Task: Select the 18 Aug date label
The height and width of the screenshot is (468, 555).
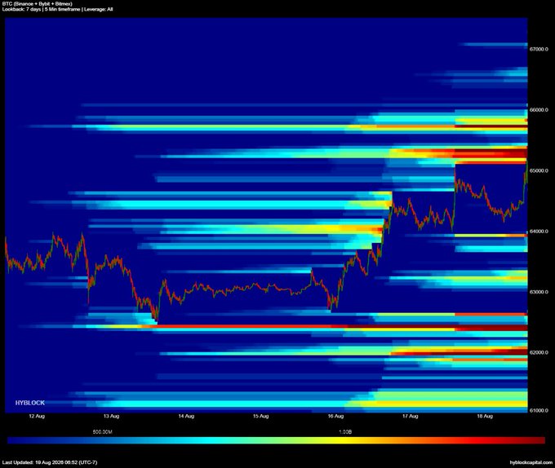Action: [x=485, y=417]
